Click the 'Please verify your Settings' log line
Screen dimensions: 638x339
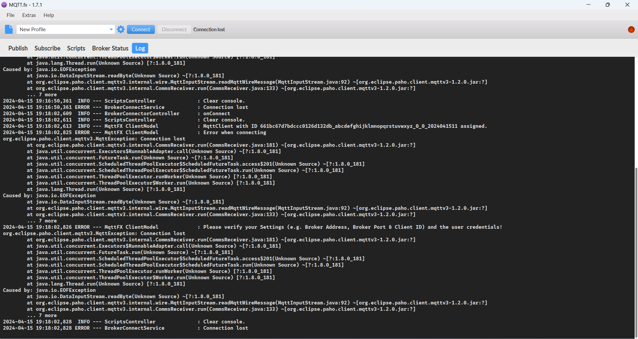click(253, 227)
